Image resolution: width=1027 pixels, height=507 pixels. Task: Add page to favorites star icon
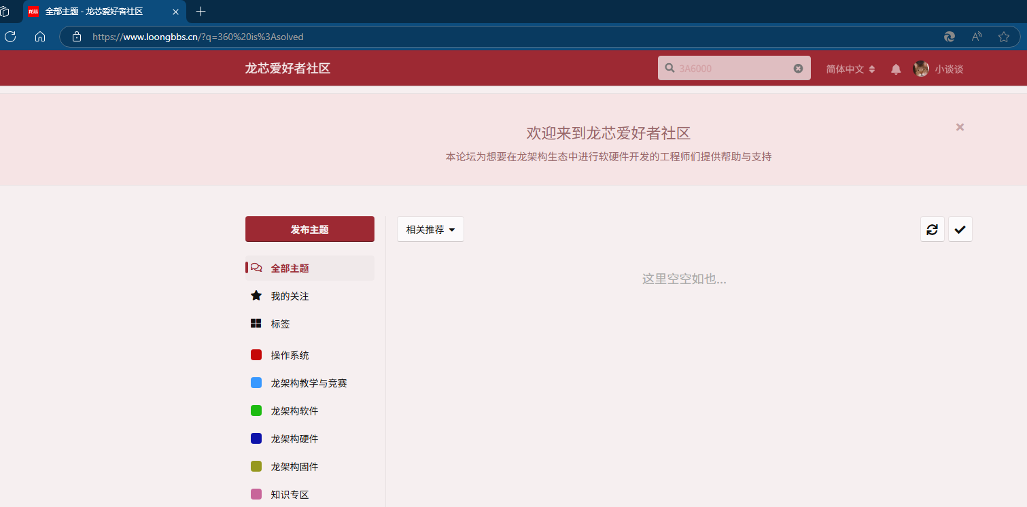(x=1003, y=37)
